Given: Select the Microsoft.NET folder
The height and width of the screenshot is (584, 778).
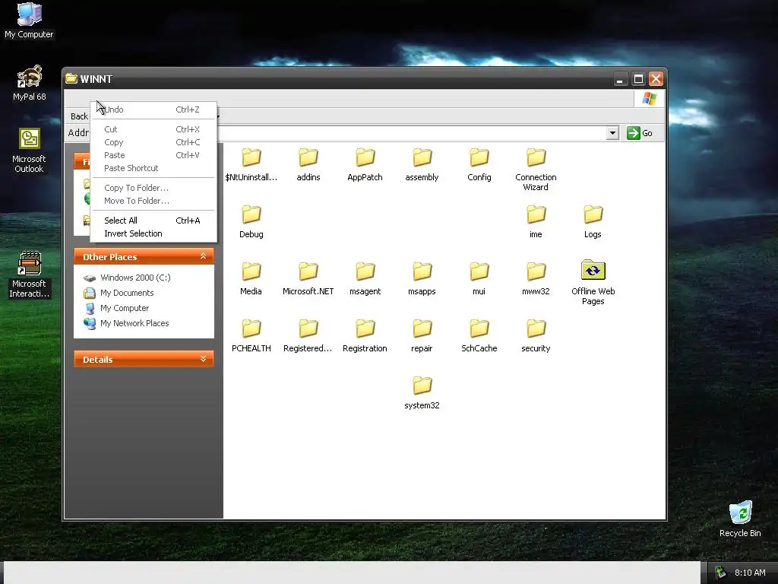Looking at the screenshot, I should coord(308,278).
